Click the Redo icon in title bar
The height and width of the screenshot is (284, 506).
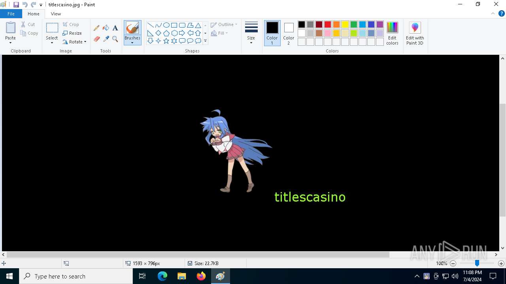click(34, 5)
